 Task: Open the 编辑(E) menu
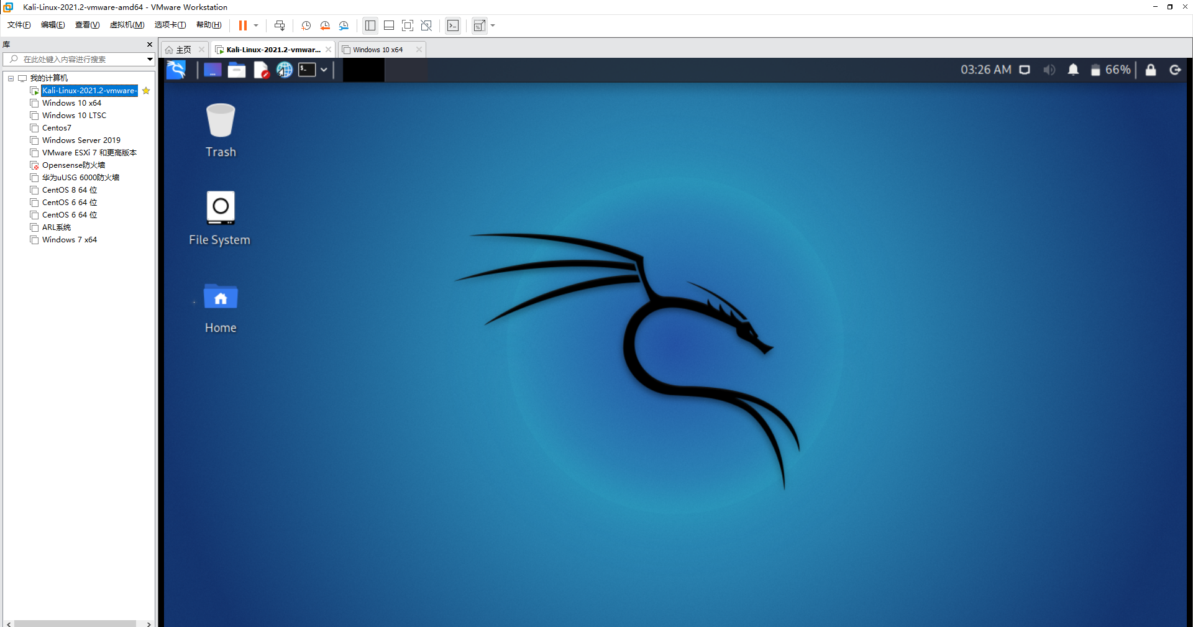click(x=53, y=25)
